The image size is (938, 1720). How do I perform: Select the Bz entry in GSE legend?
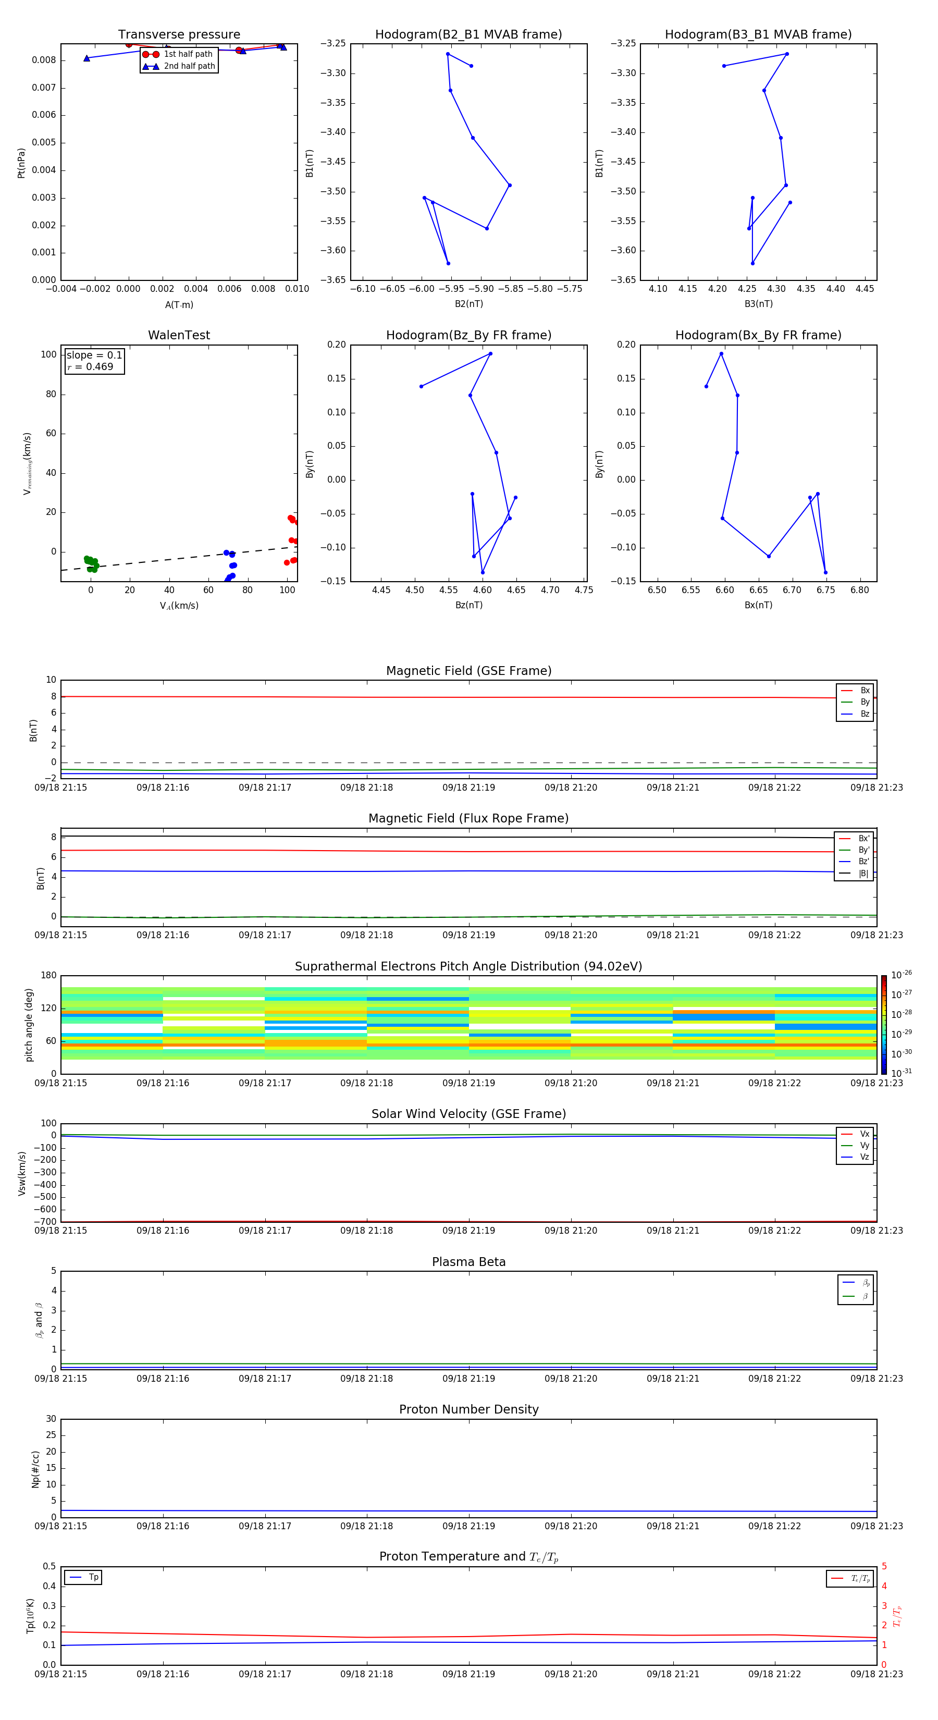tap(855, 714)
